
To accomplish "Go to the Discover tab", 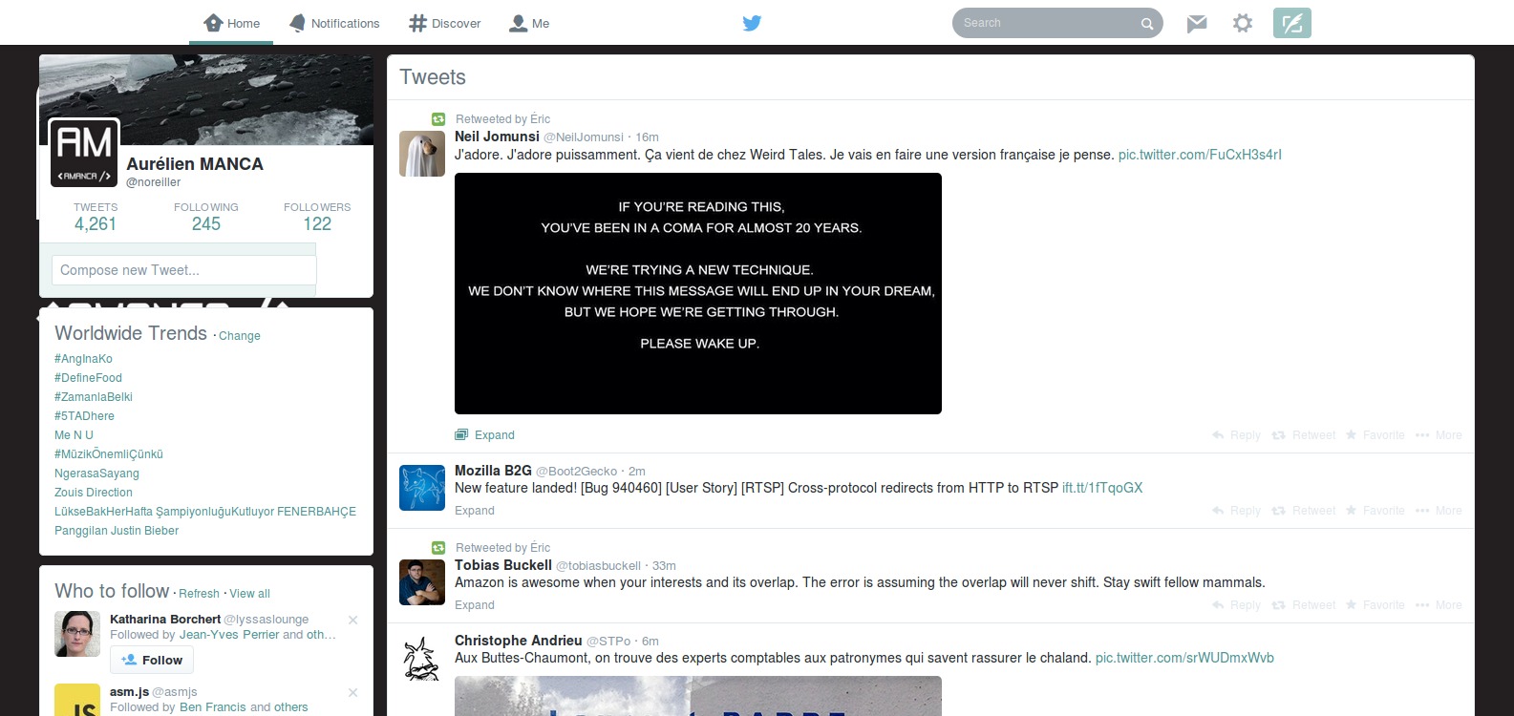I will [445, 23].
